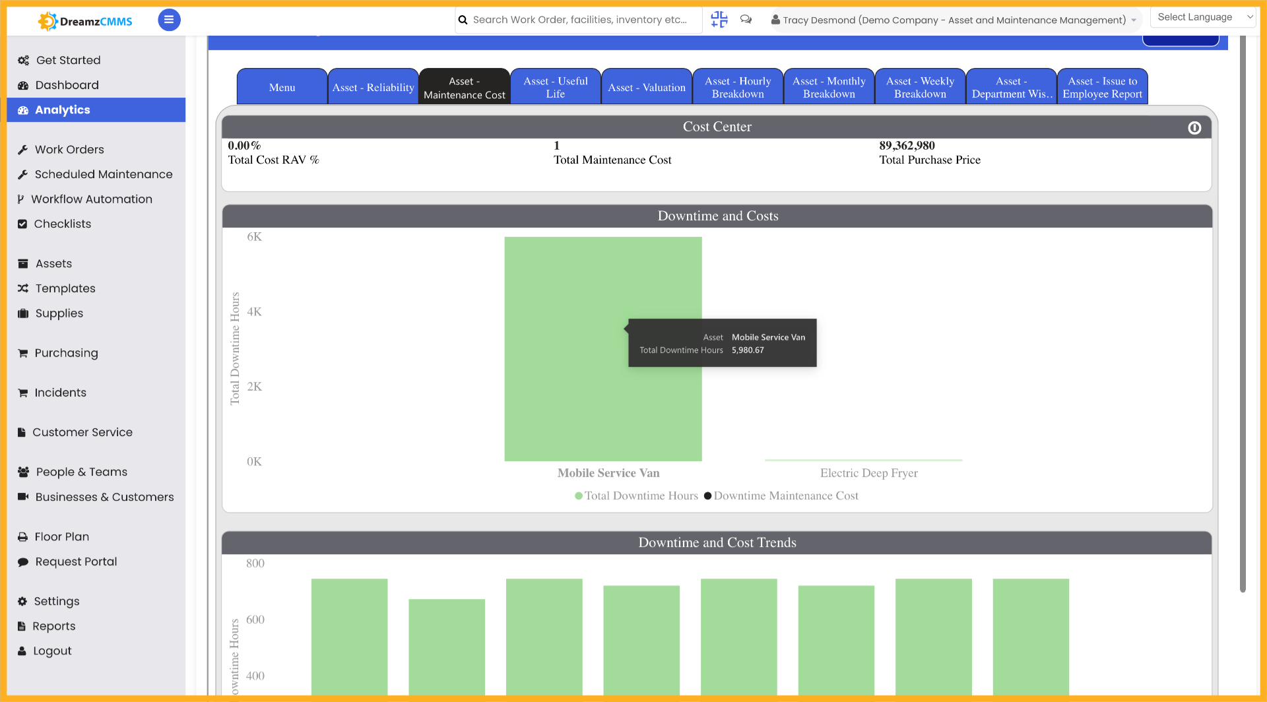Click the dashboard widgets icon beside search

[719, 20]
